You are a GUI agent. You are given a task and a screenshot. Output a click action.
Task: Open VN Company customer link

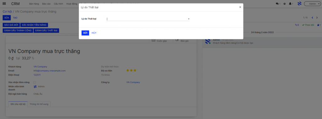40,67
